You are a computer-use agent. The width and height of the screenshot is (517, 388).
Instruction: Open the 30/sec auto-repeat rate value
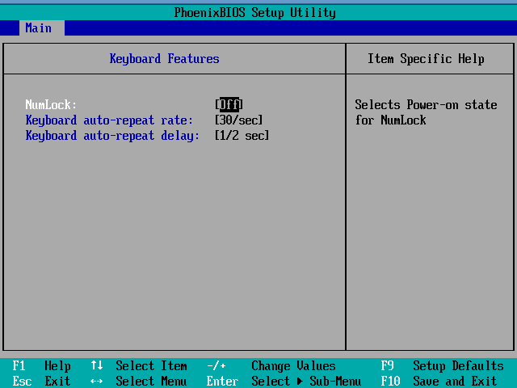point(239,120)
